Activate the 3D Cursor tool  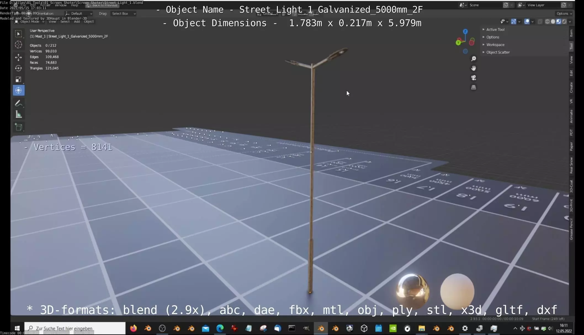pyautogui.click(x=18, y=45)
